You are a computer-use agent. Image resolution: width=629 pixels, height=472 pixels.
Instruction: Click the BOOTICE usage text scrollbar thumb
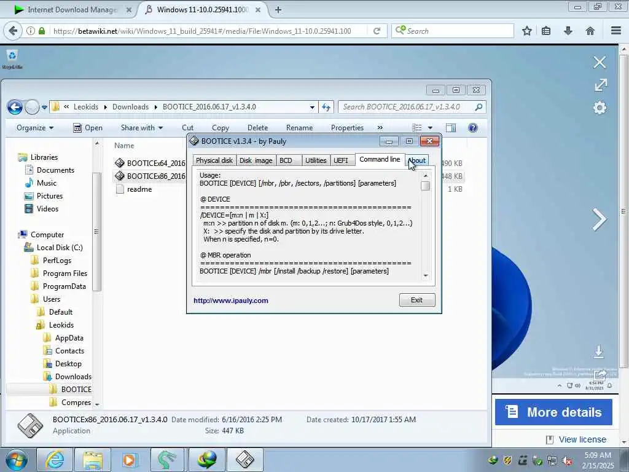(425, 186)
